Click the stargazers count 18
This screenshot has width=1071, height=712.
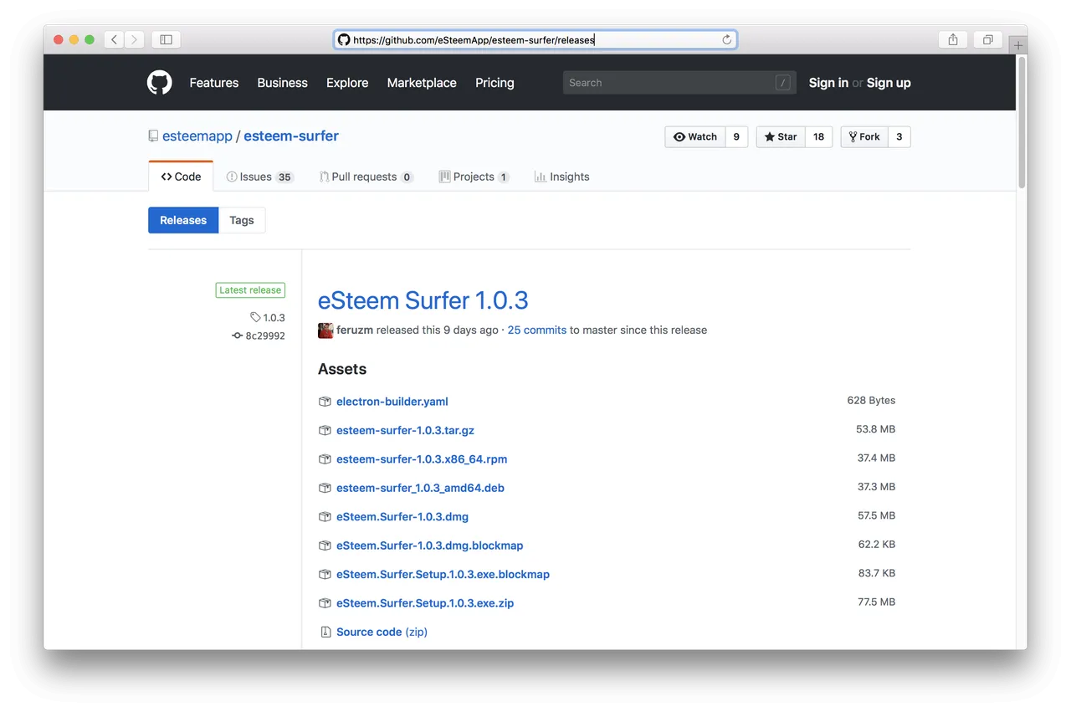click(818, 136)
